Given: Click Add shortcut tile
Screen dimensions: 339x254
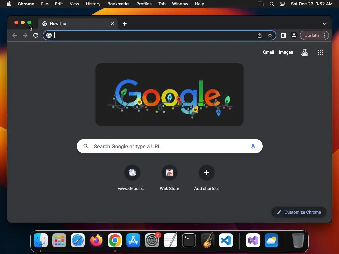Looking at the screenshot, I should tap(207, 178).
